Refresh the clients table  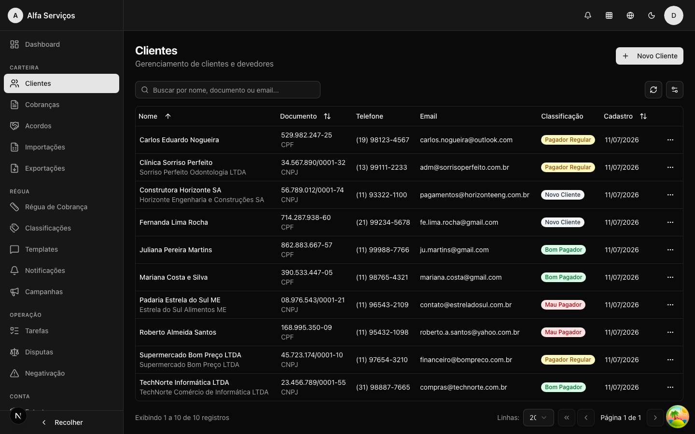(x=653, y=90)
